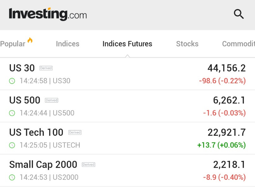Image resolution: width=255 pixels, height=189 pixels.
Task: Open the US 500 instrument link
Action: click(x=25, y=100)
